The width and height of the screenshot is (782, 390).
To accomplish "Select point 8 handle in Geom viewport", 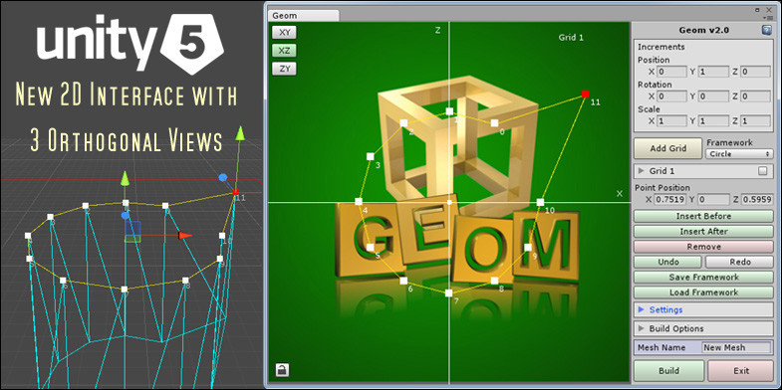I will tap(494, 281).
